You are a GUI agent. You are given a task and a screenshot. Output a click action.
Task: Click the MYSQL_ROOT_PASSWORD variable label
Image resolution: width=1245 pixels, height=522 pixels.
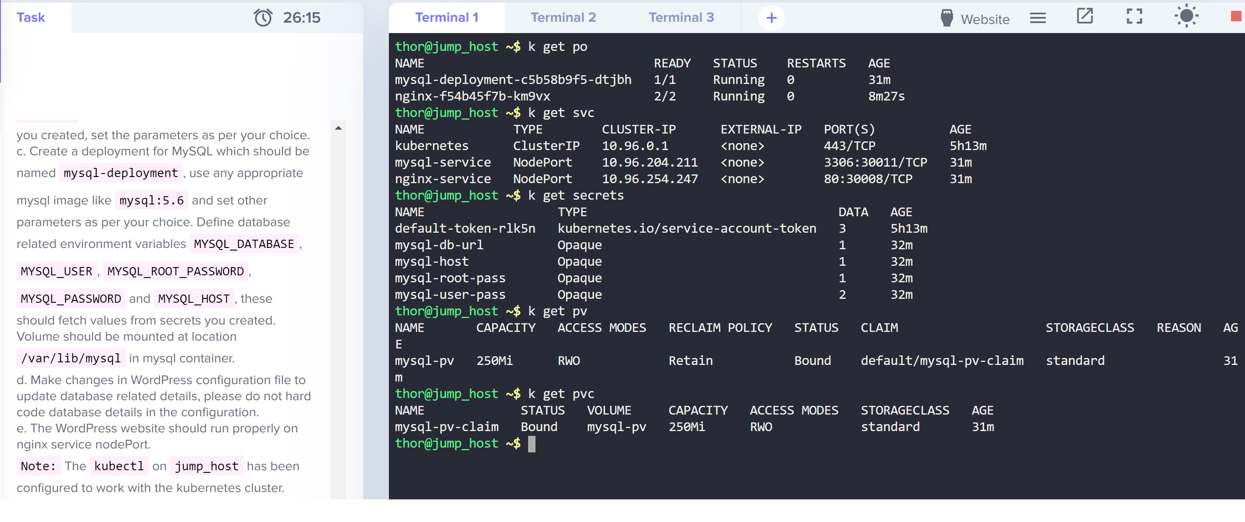175,271
